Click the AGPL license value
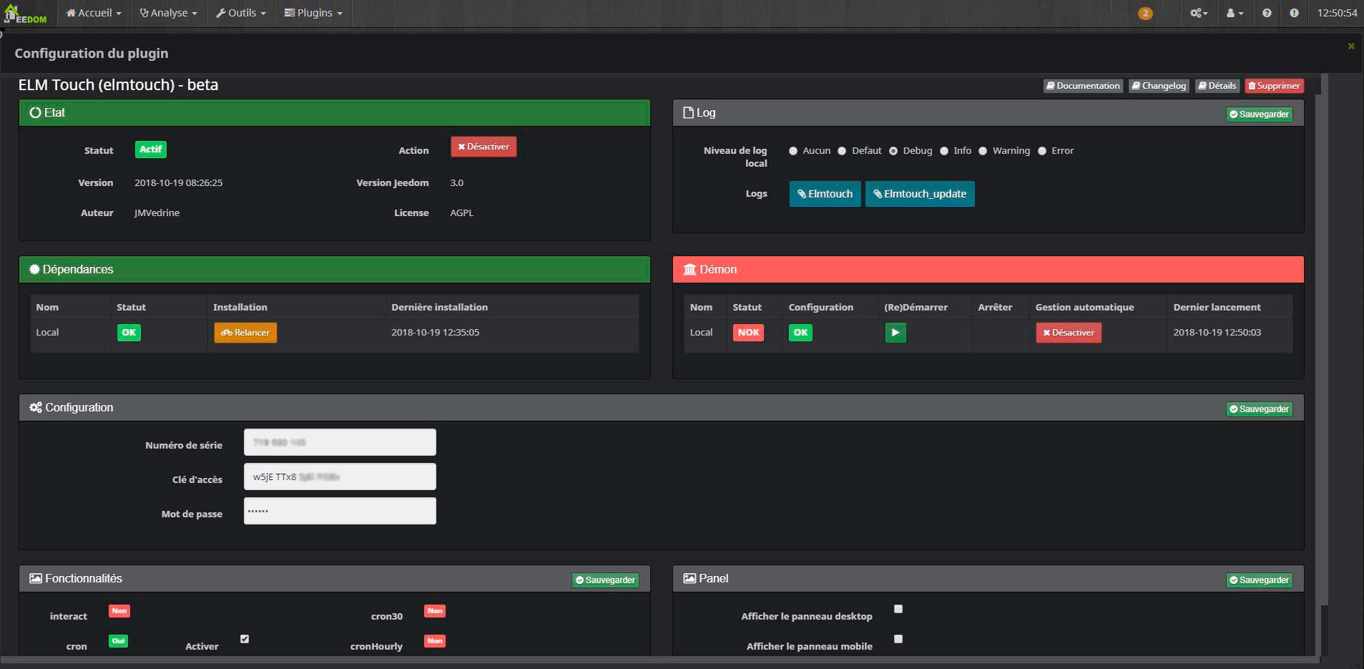 461,213
